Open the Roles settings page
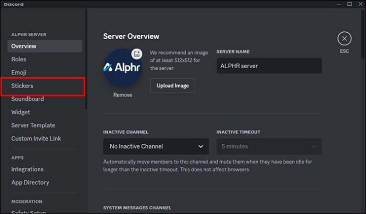The height and width of the screenshot is (214, 366). click(19, 59)
